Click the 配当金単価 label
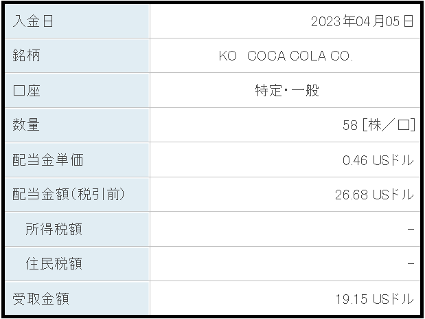 pyautogui.click(x=47, y=159)
